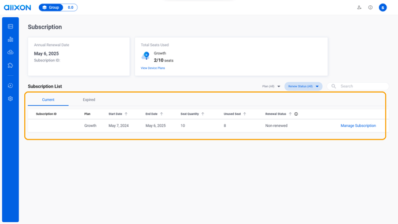Screen dimensions: 398x224
Task: Click the info icon in top header
Action: [x=370, y=8]
